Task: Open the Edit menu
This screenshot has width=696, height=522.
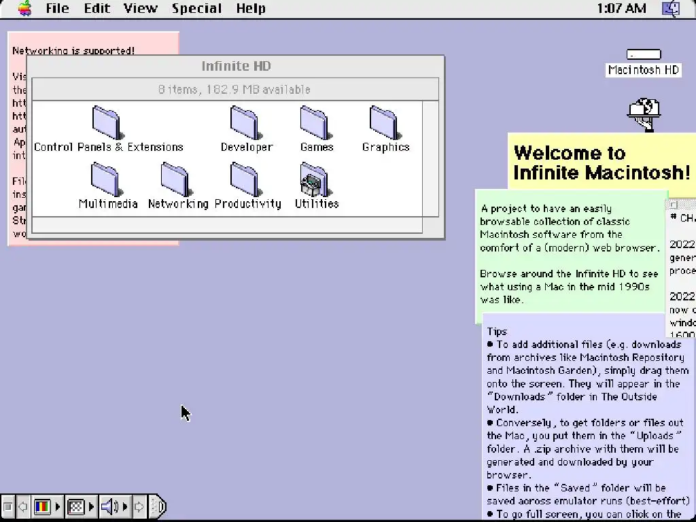Action: click(x=97, y=8)
